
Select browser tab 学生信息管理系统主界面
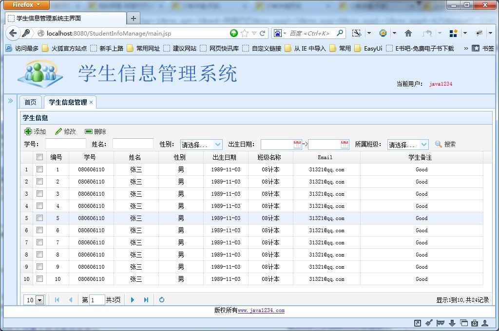click(66, 18)
